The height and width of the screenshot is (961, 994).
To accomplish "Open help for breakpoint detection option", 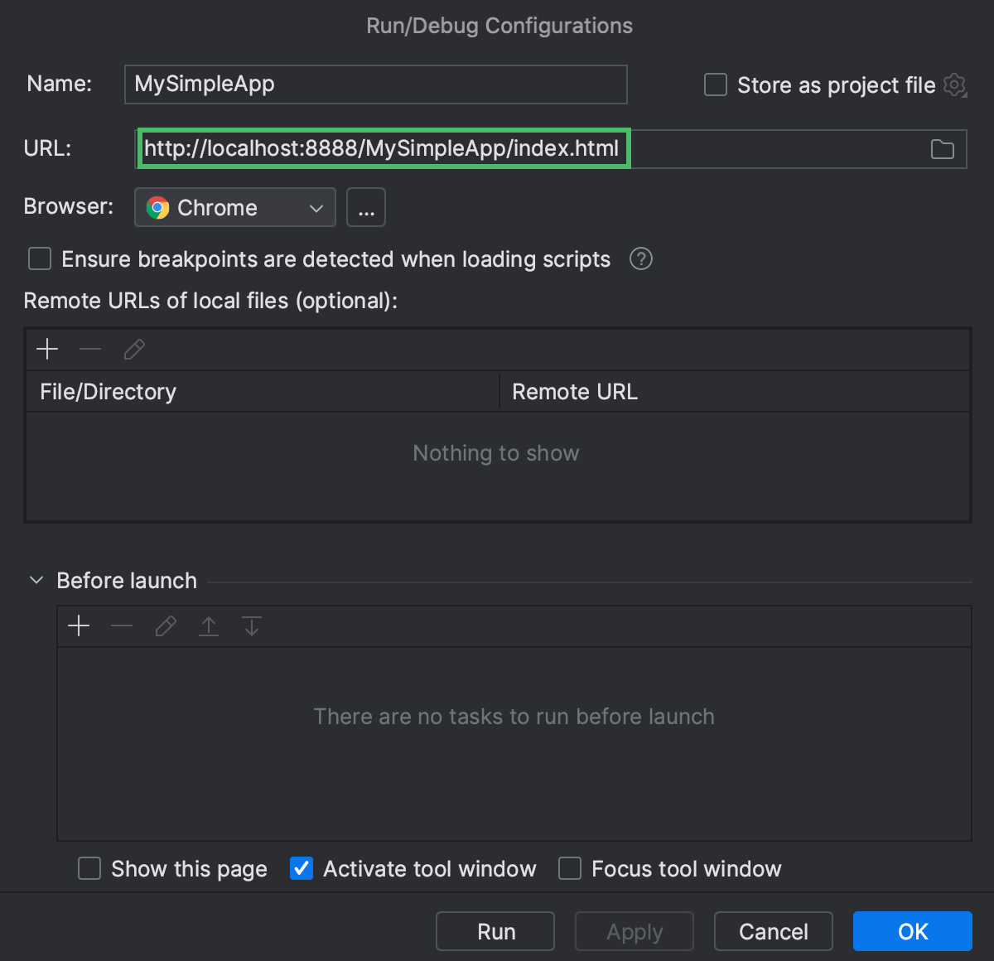I will [639, 258].
